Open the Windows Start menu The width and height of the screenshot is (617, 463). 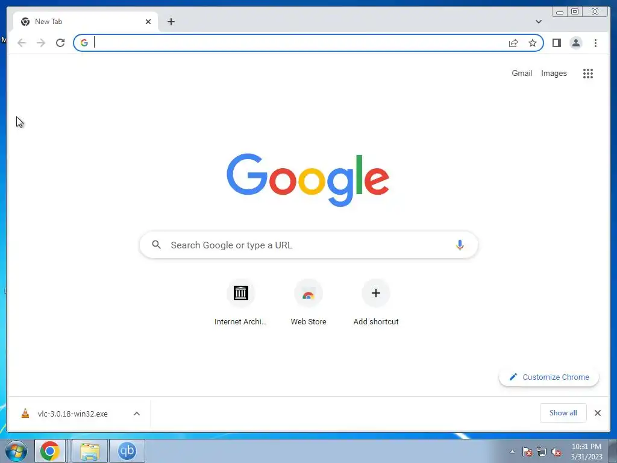(x=16, y=451)
